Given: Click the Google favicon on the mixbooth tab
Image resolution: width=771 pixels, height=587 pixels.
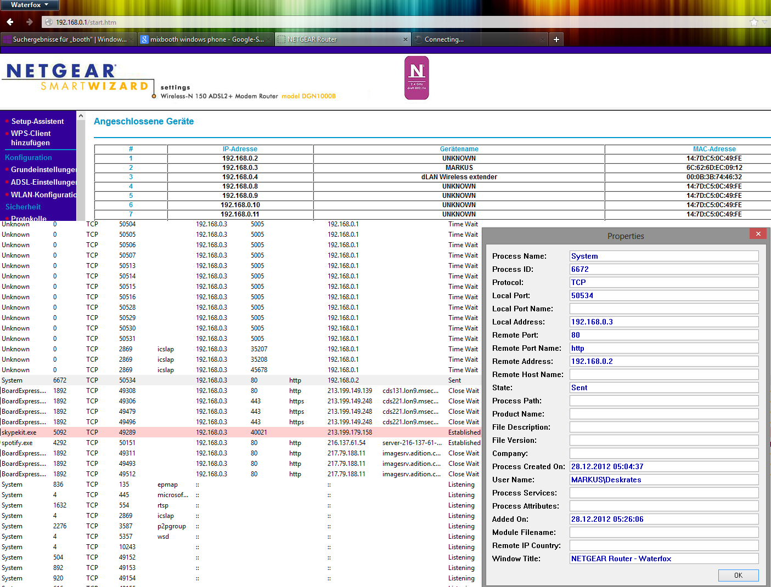Looking at the screenshot, I should (x=144, y=39).
